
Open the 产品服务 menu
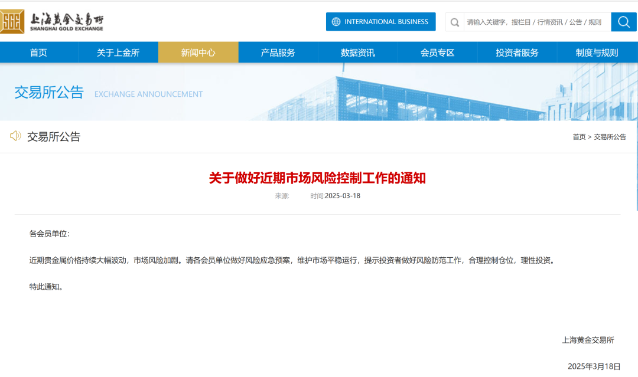tap(278, 53)
